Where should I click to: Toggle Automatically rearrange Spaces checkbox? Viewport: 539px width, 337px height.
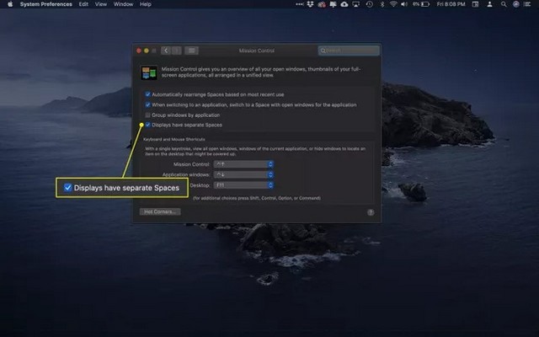click(x=148, y=94)
